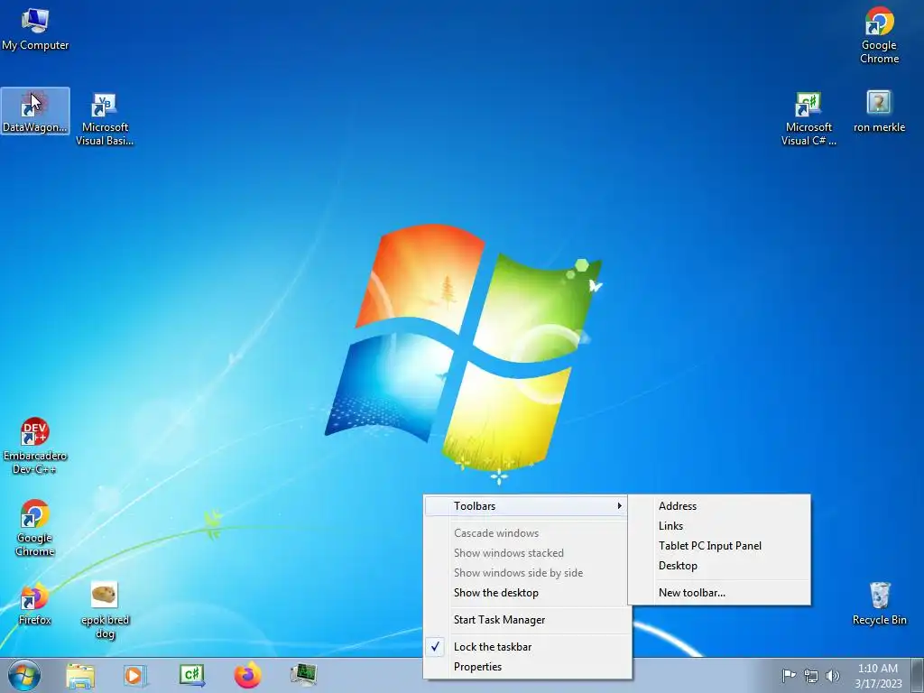Image resolution: width=924 pixels, height=693 pixels.
Task: Open the Windows Start menu orb
Action: [x=24, y=675]
